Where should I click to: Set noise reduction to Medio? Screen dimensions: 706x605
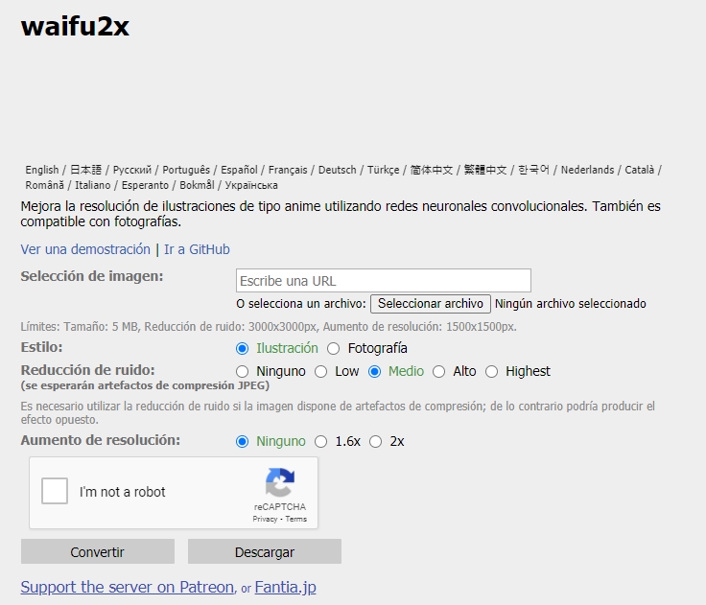(x=375, y=371)
